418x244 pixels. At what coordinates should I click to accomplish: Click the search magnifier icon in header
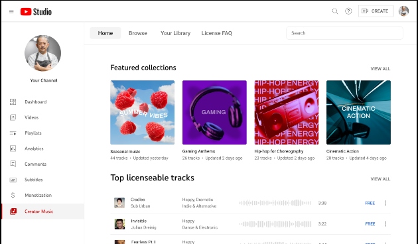(335, 11)
